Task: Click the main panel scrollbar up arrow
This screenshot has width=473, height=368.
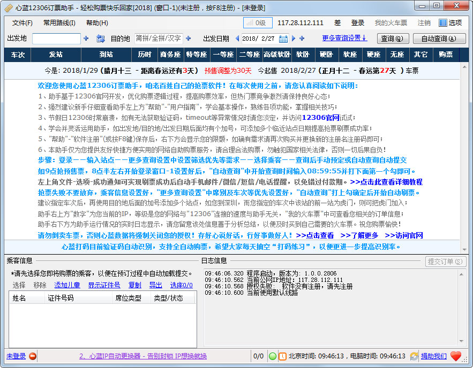Action: 464,67
